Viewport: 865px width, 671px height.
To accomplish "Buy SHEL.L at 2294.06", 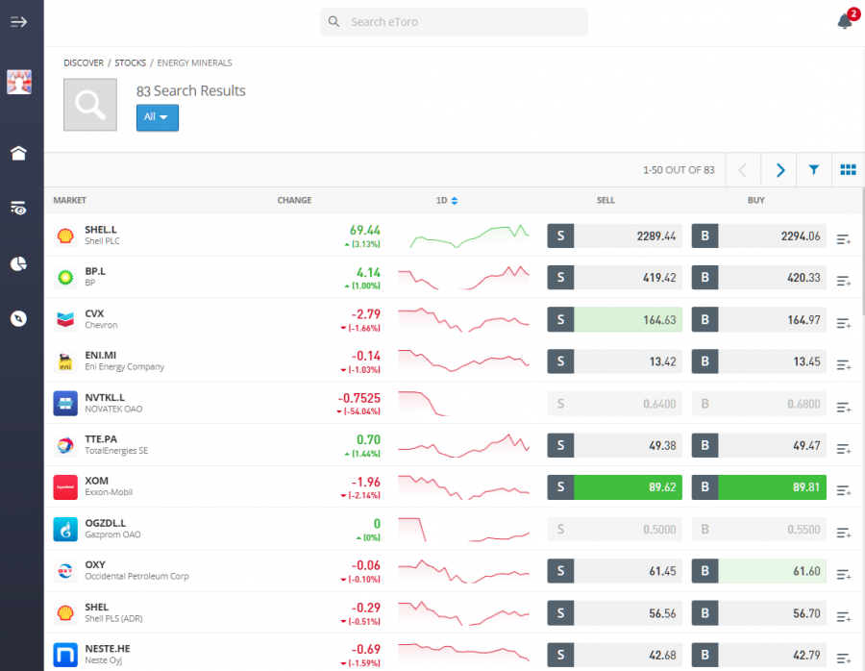I will pos(758,236).
